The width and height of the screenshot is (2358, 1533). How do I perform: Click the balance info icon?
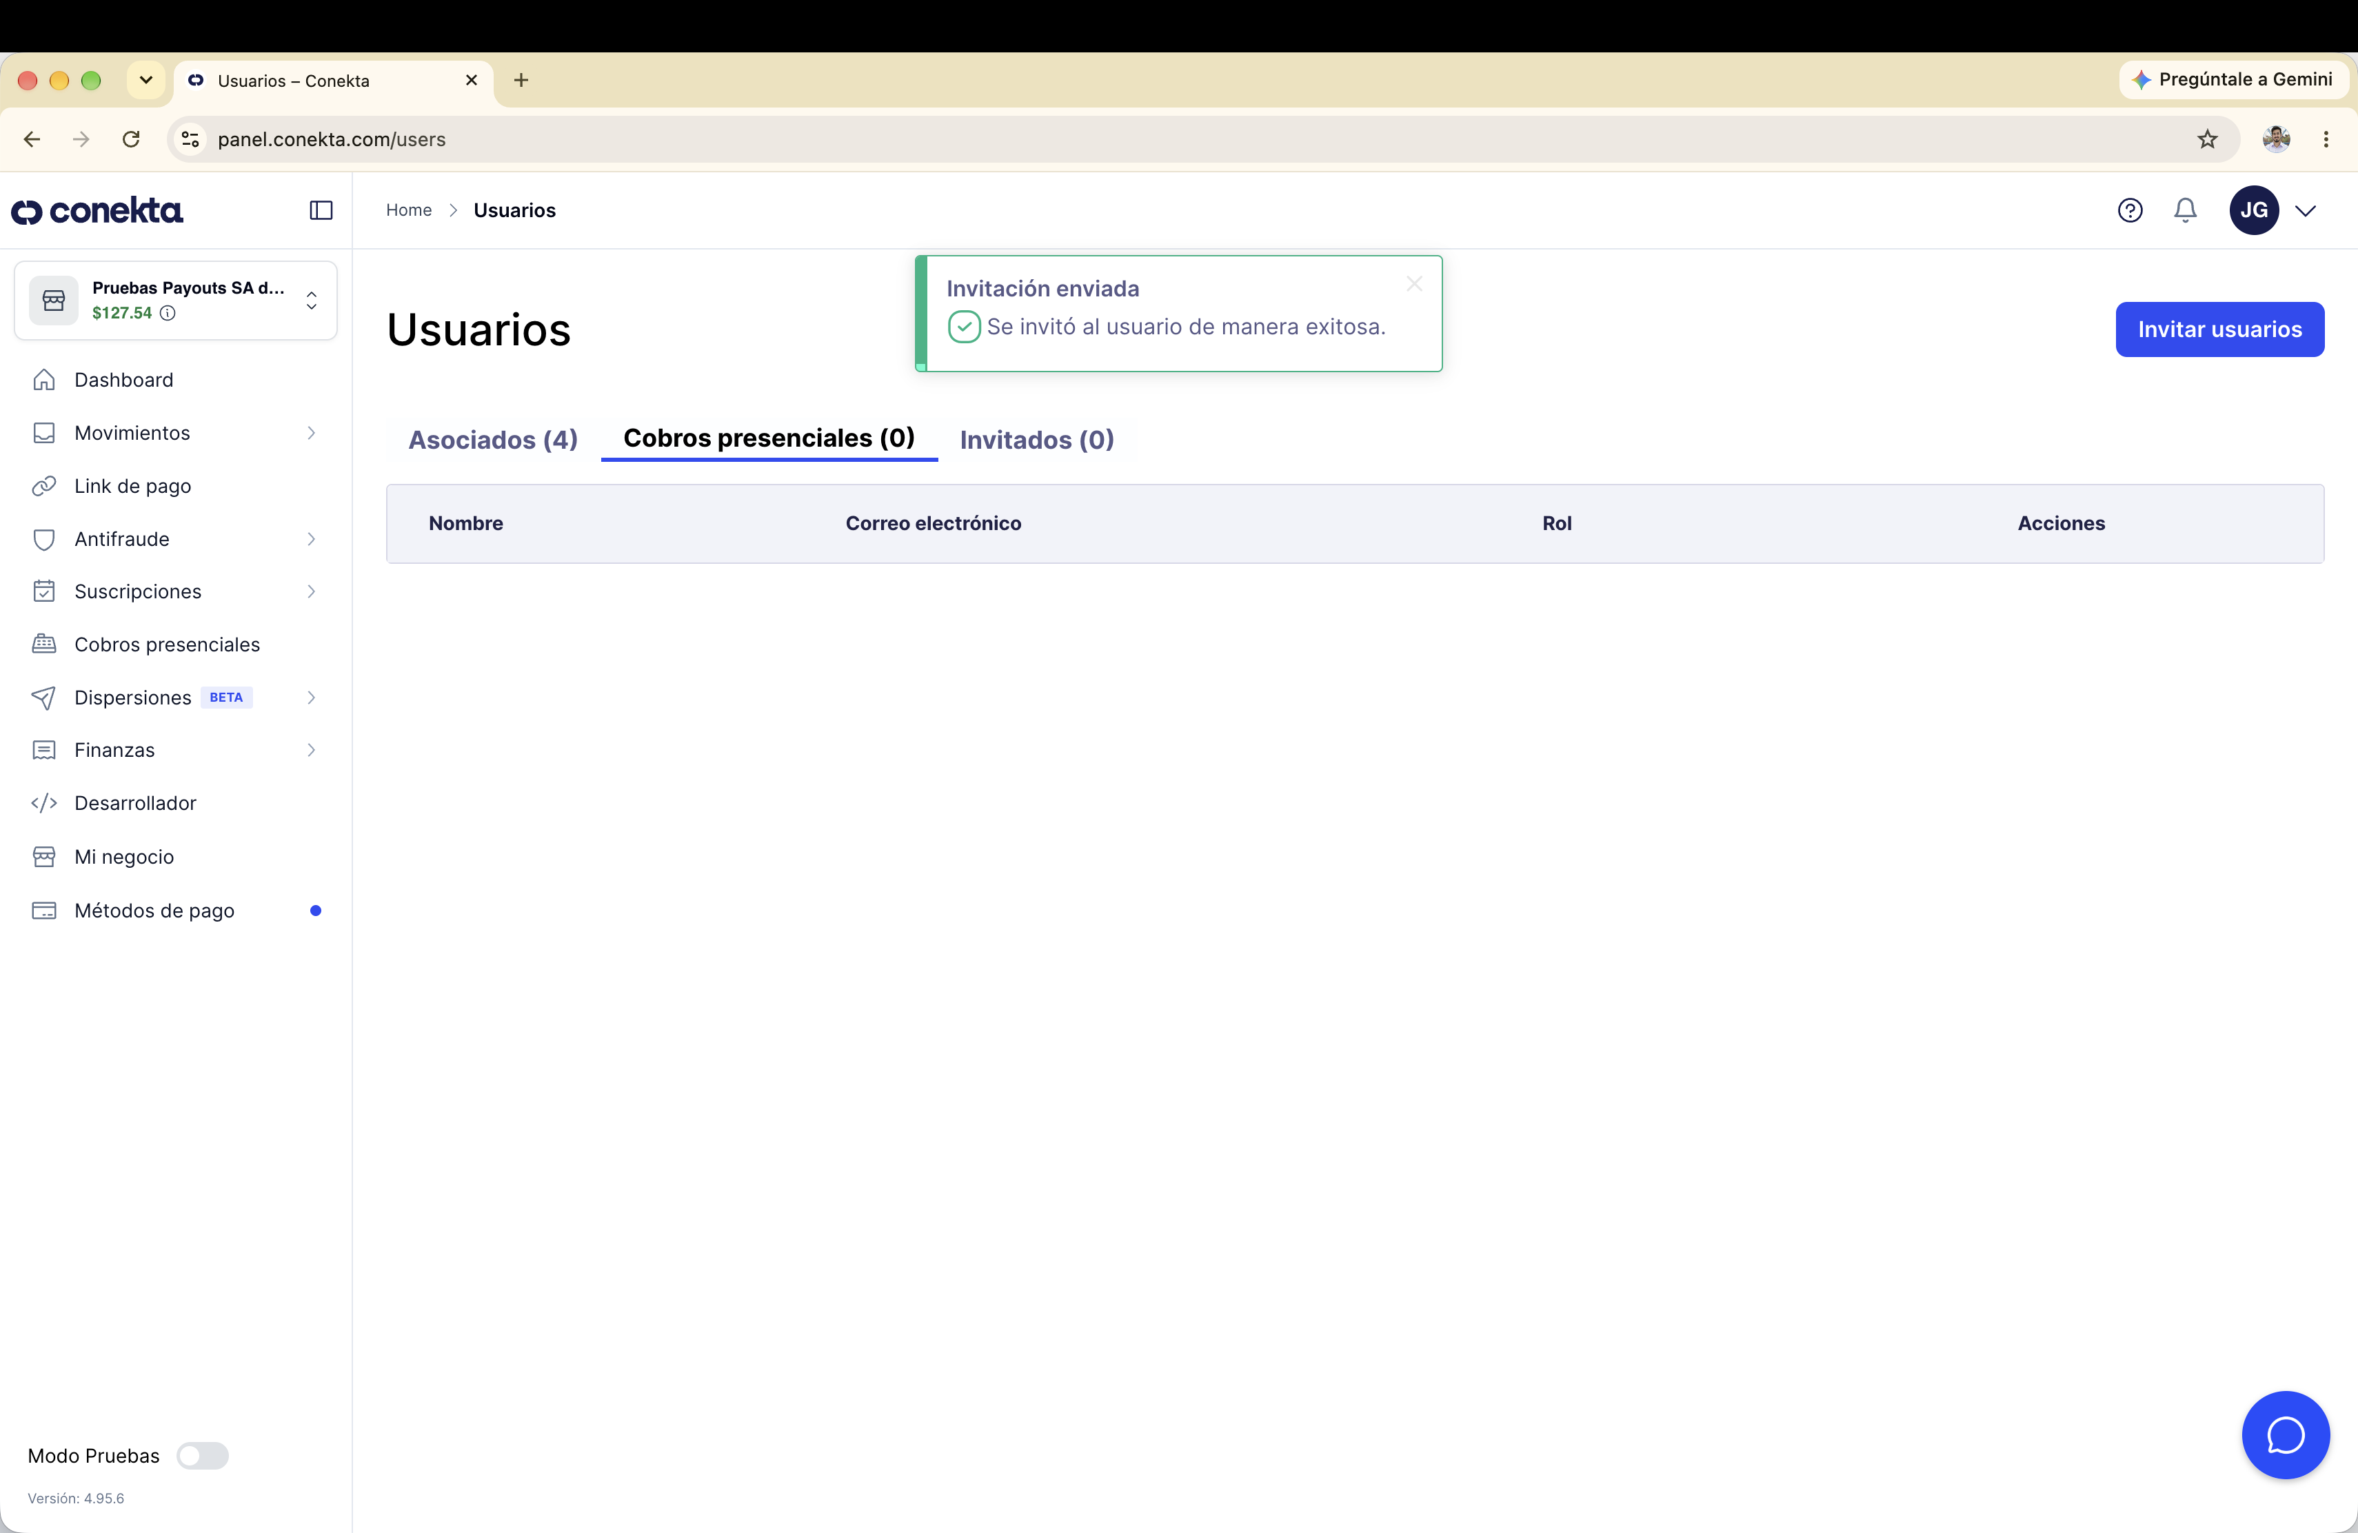[x=168, y=313]
